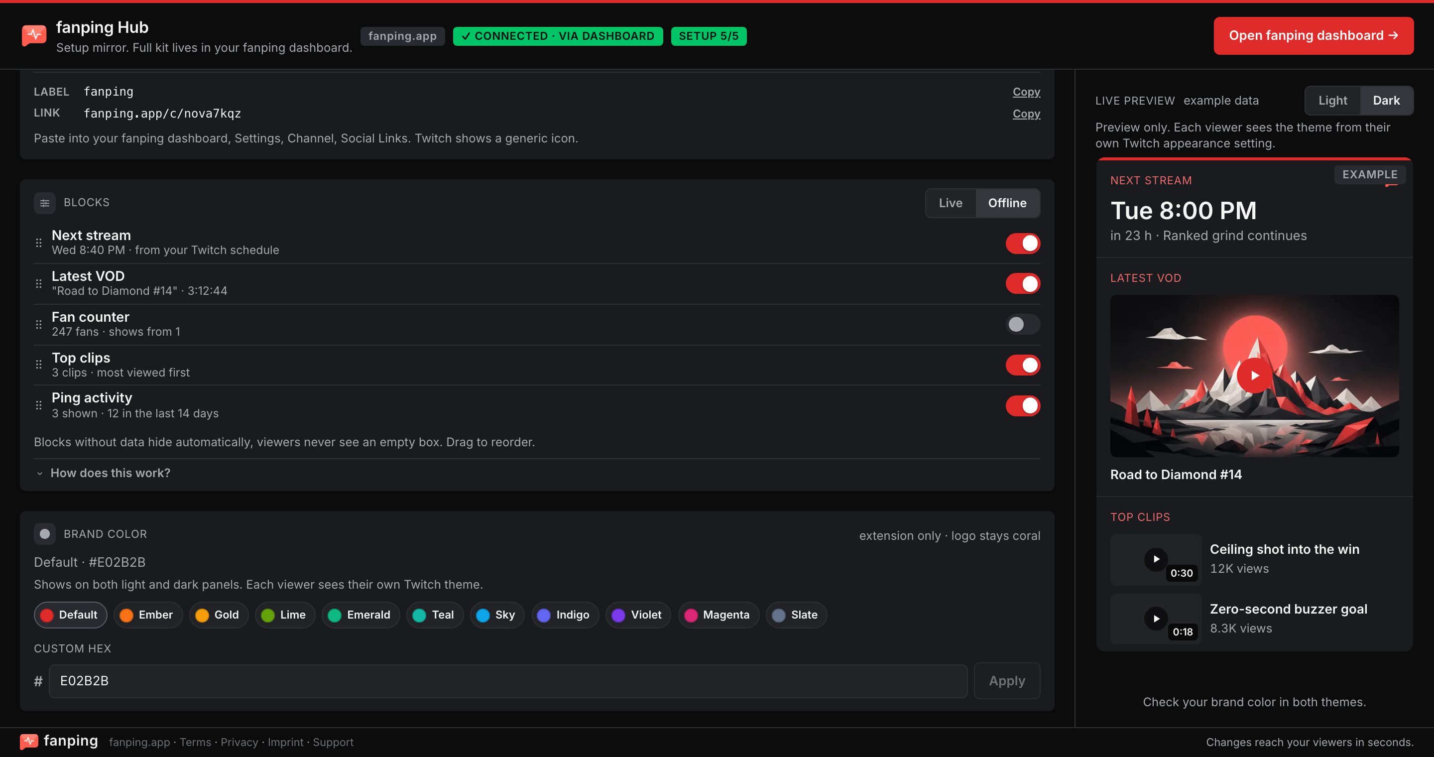
Task: Open the Privacy footer link
Action: [x=239, y=742]
